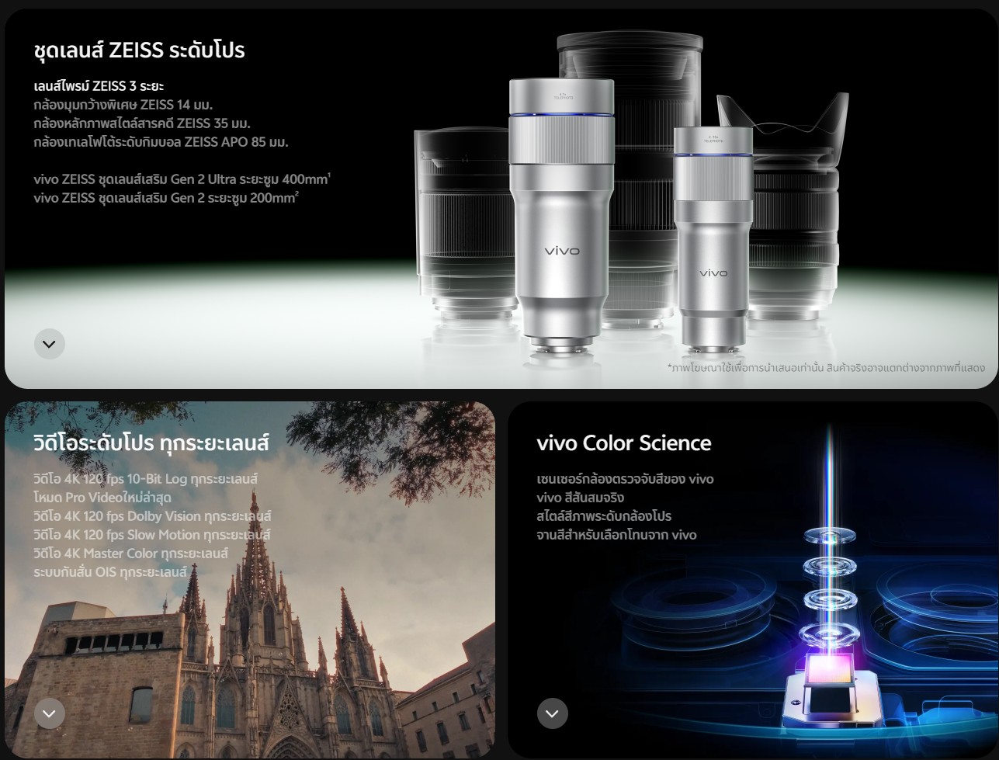The height and width of the screenshot is (760, 999).
Task: Click the large silver vivo telephoto lens image
Action: point(562,217)
